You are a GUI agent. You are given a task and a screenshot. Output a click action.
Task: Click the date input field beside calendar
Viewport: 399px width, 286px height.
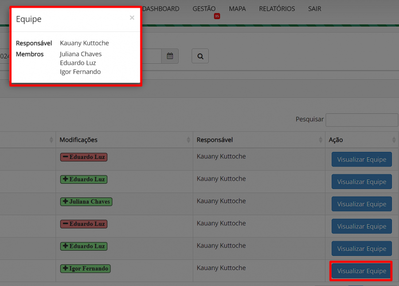click(151, 56)
